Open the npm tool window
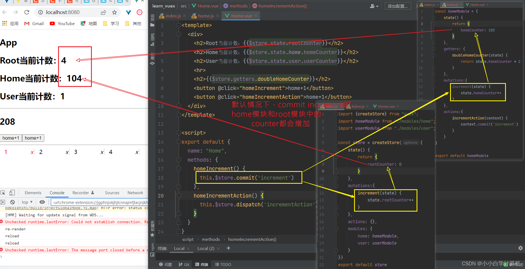 [x=152, y=249]
